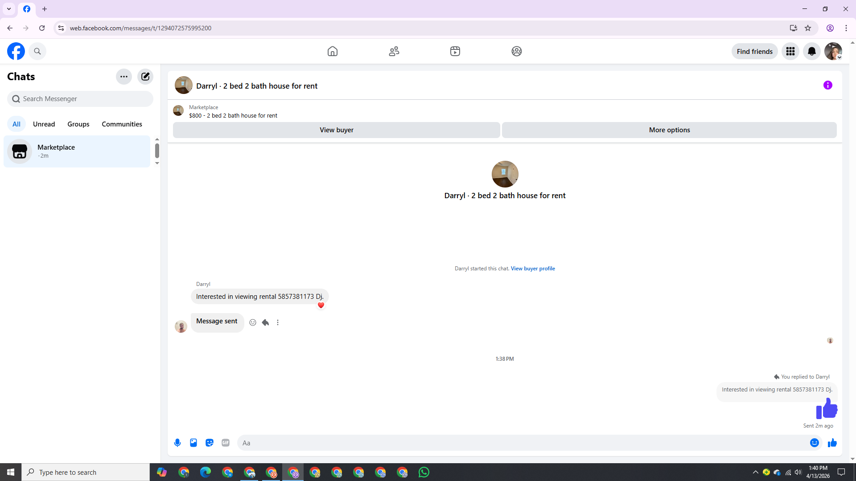Image resolution: width=856 pixels, height=481 pixels.
Task: Click the install app icon in address bar
Action: pos(794,28)
